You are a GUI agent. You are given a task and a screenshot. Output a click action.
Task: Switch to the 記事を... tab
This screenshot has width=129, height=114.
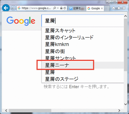(x=77, y=8)
